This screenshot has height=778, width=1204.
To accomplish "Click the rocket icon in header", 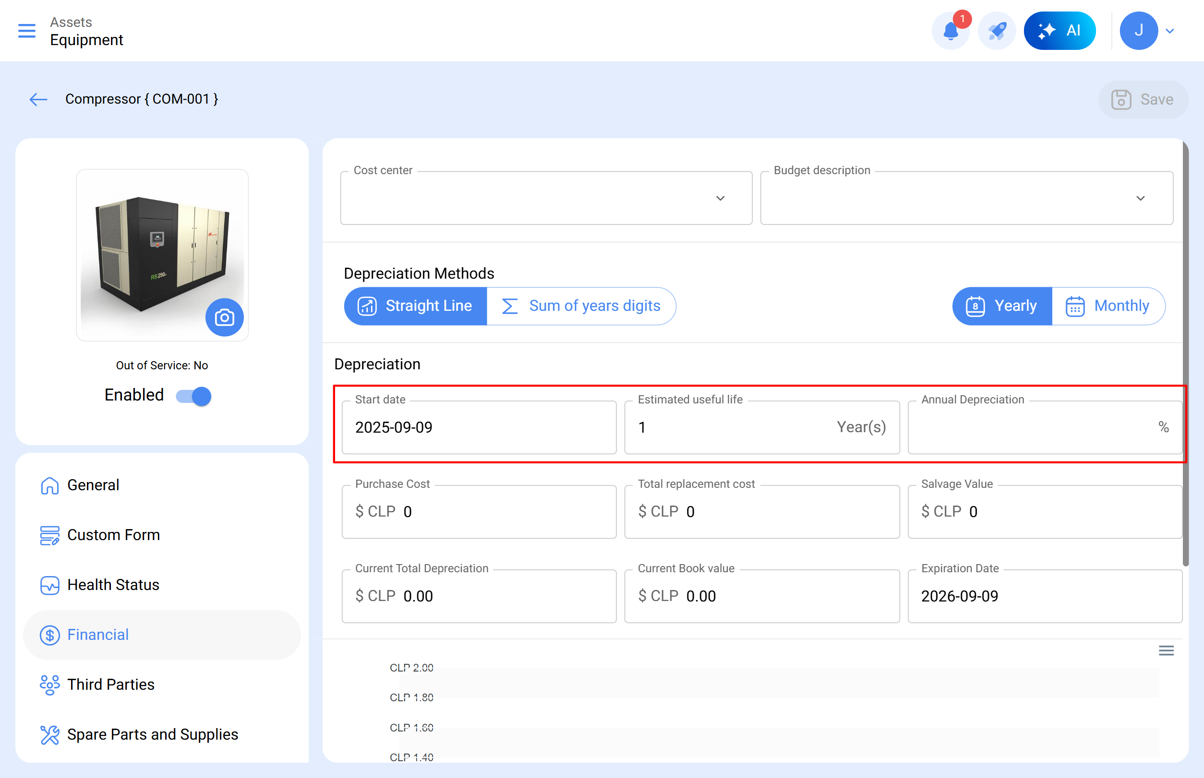I will point(997,31).
